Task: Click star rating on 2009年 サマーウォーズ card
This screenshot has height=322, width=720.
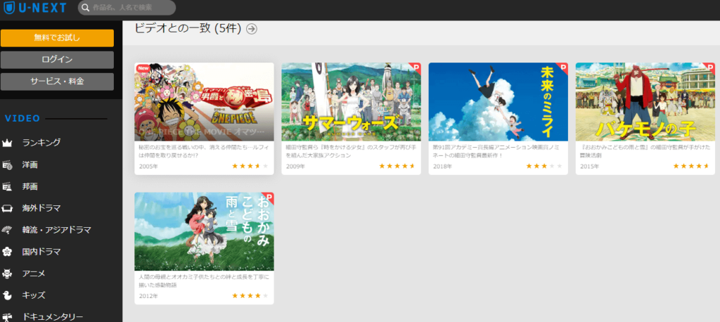Action: click(397, 166)
